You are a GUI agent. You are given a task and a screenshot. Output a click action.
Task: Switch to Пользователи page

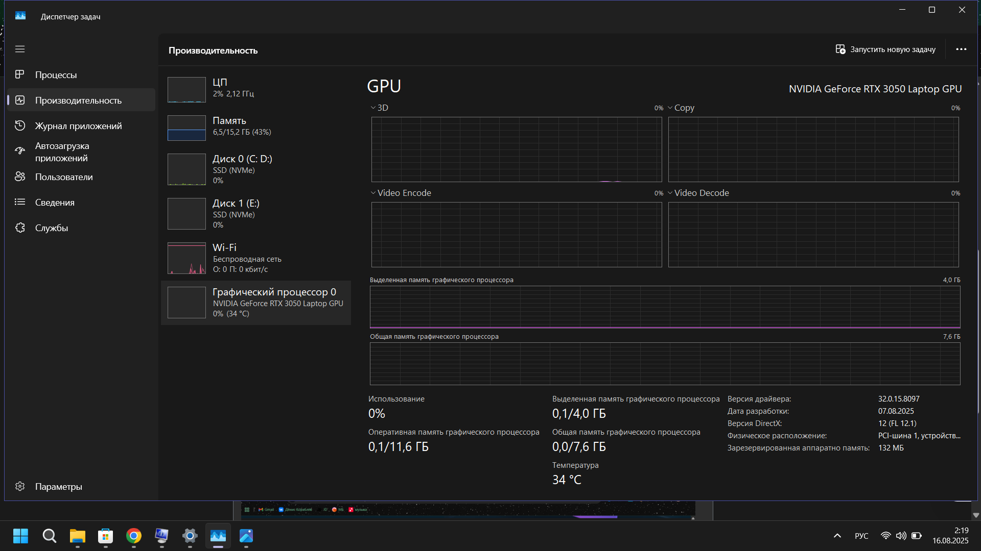pyautogui.click(x=81, y=177)
